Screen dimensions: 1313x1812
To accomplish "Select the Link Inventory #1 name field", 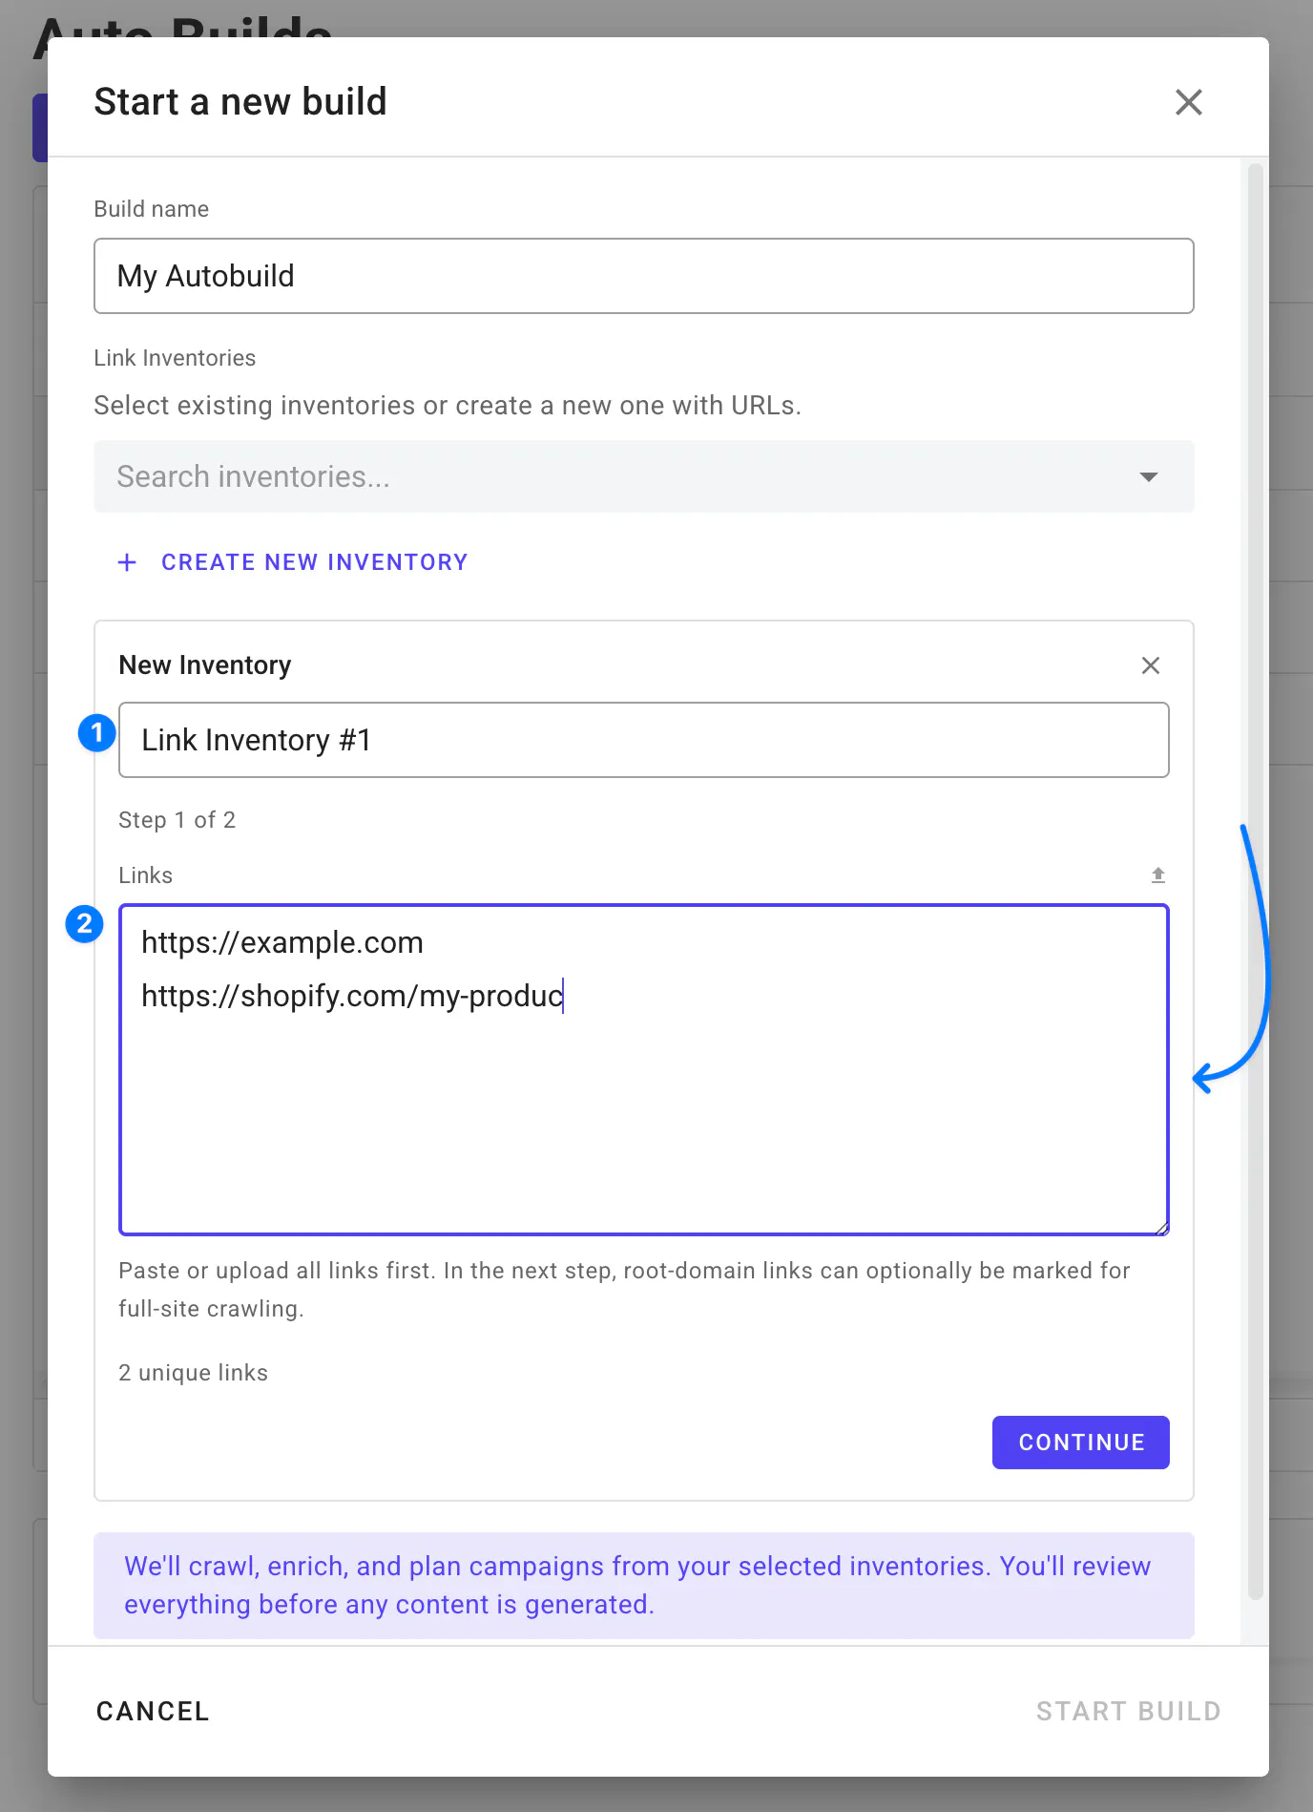I will 644,740.
